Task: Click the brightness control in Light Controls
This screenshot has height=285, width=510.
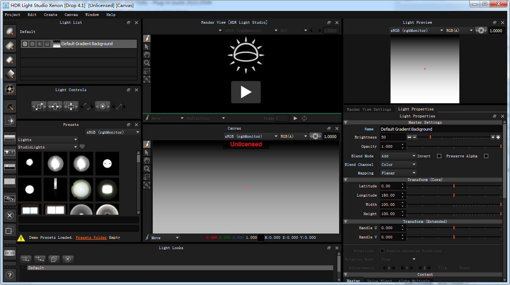Action: [102, 107]
